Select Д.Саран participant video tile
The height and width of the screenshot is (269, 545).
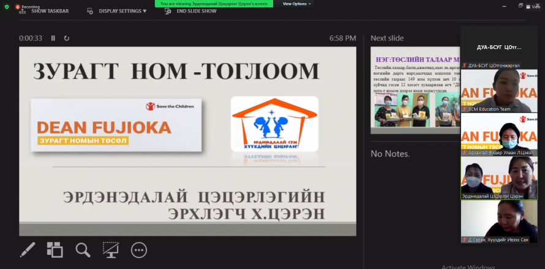pyautogui.click(x=499, y=222)
